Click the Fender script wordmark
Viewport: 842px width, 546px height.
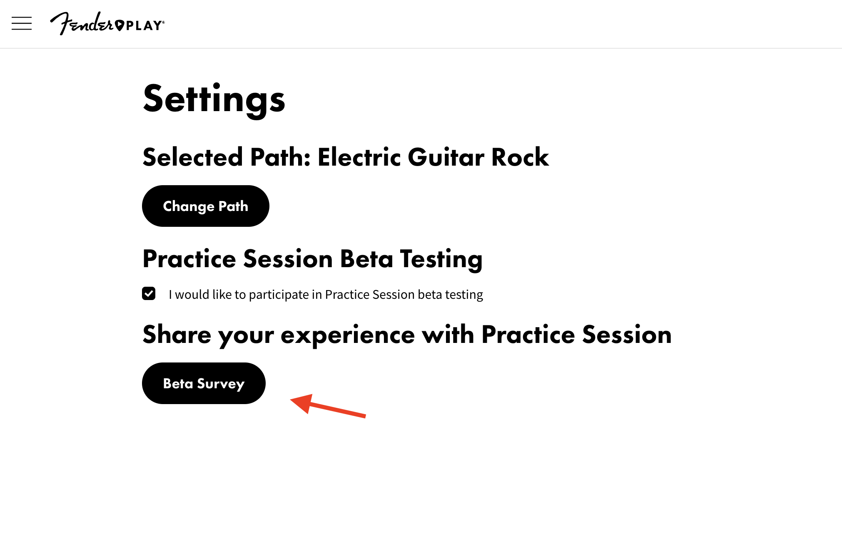click(x=82, y=24)
